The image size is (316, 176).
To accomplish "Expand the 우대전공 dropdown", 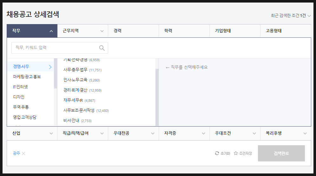I will (x=134, y=133).
